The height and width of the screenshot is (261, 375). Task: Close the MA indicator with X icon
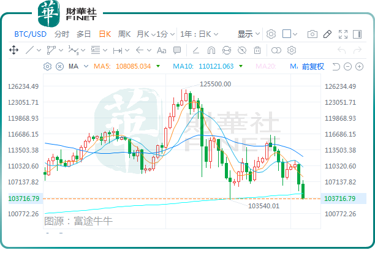pos(59,66)
